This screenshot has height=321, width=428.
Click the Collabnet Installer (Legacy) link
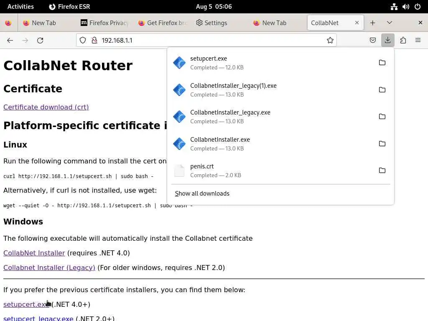(49, 268)
